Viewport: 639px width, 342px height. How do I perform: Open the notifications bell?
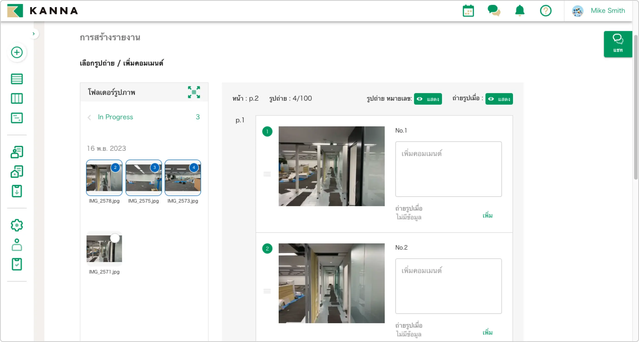(x=520, y=11)
